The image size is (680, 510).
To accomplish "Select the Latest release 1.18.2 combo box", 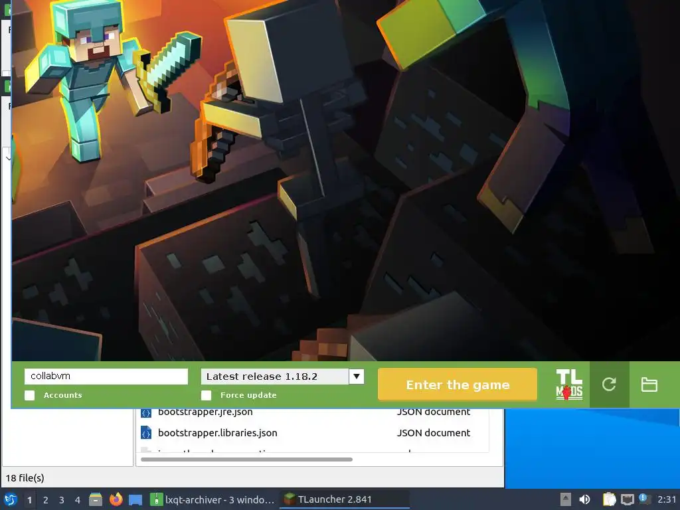I will [282, 377].
